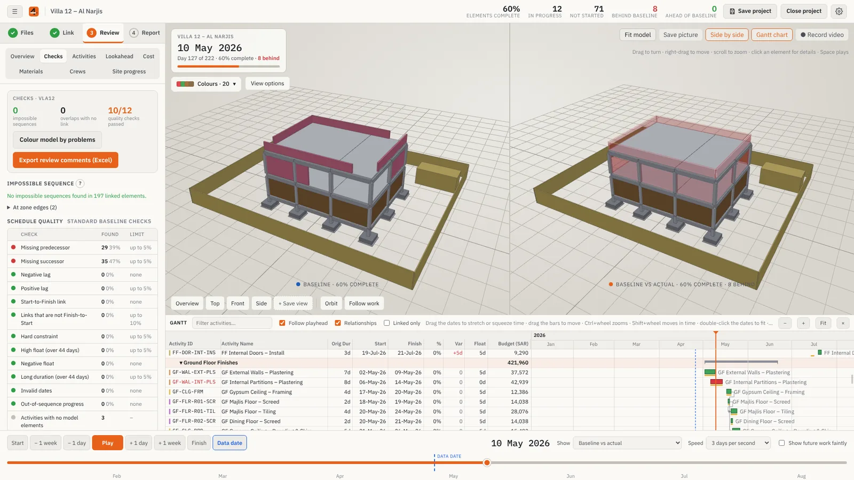Click the orange timeline playhead handle
This screenshot has width=854, height=480.
487,463
